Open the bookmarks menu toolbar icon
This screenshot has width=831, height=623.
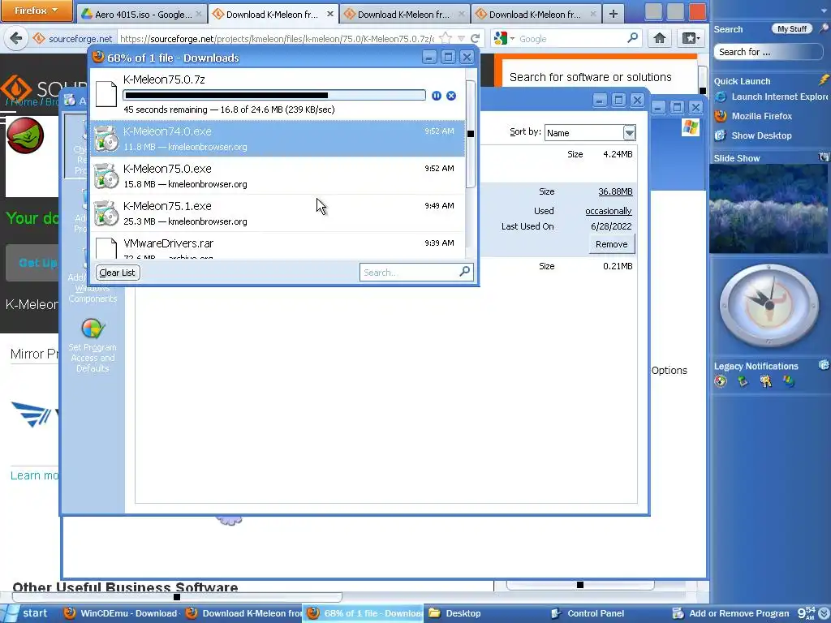(690, 38)
